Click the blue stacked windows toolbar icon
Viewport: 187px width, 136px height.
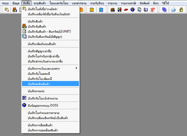(164, 10)
